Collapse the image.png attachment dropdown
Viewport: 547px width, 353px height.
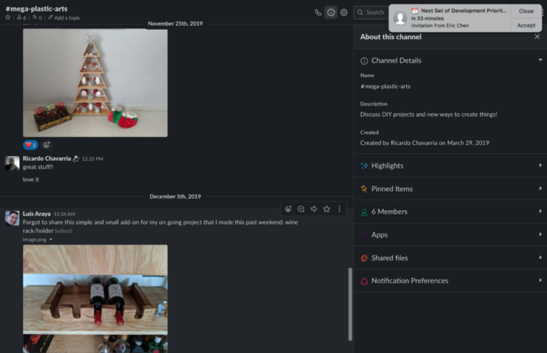coord(50,240)
